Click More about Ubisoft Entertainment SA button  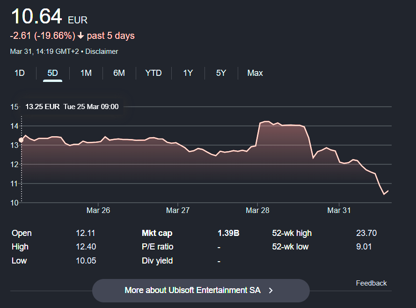(x=201, y=291)
